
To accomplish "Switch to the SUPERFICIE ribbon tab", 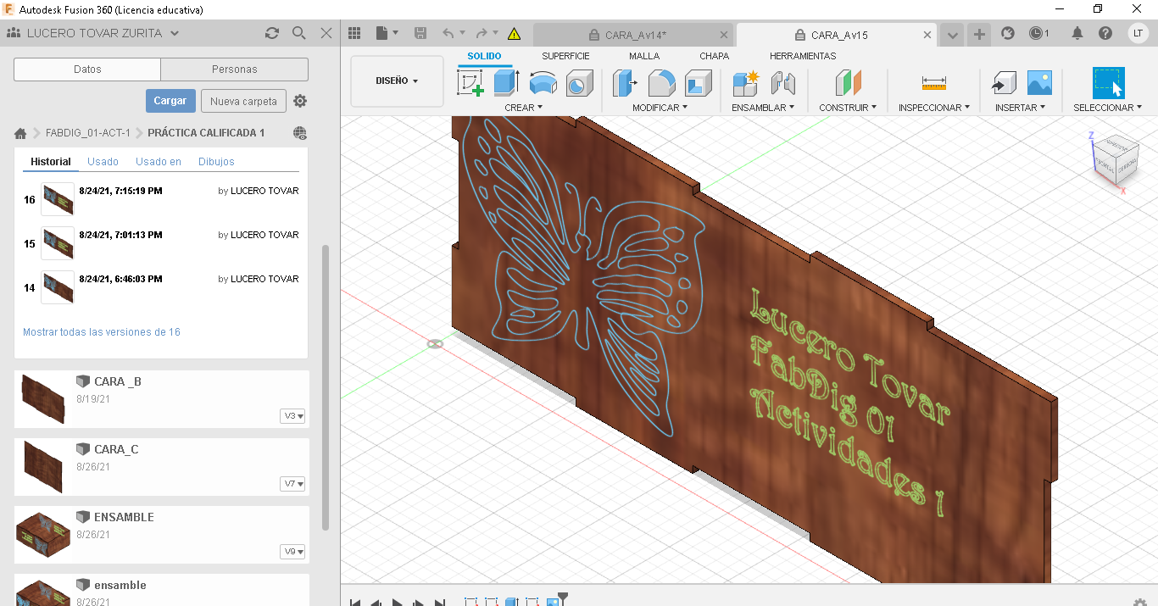I will 565,56.
